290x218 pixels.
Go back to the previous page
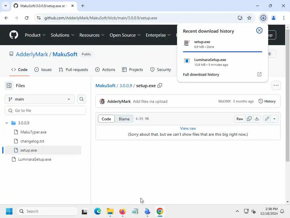pos(6,18)
